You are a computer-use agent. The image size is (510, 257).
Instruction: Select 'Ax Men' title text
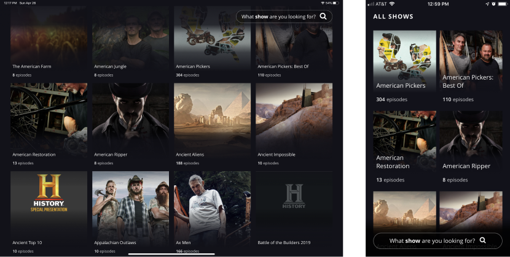click(x=183, y=242)
